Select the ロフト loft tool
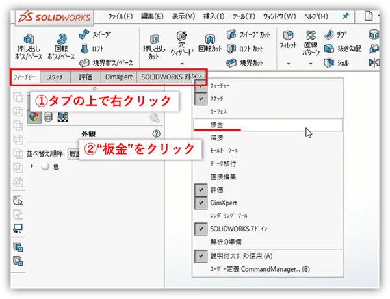The width and height of the screenshot is (390, 299). [x=92, y=49]
